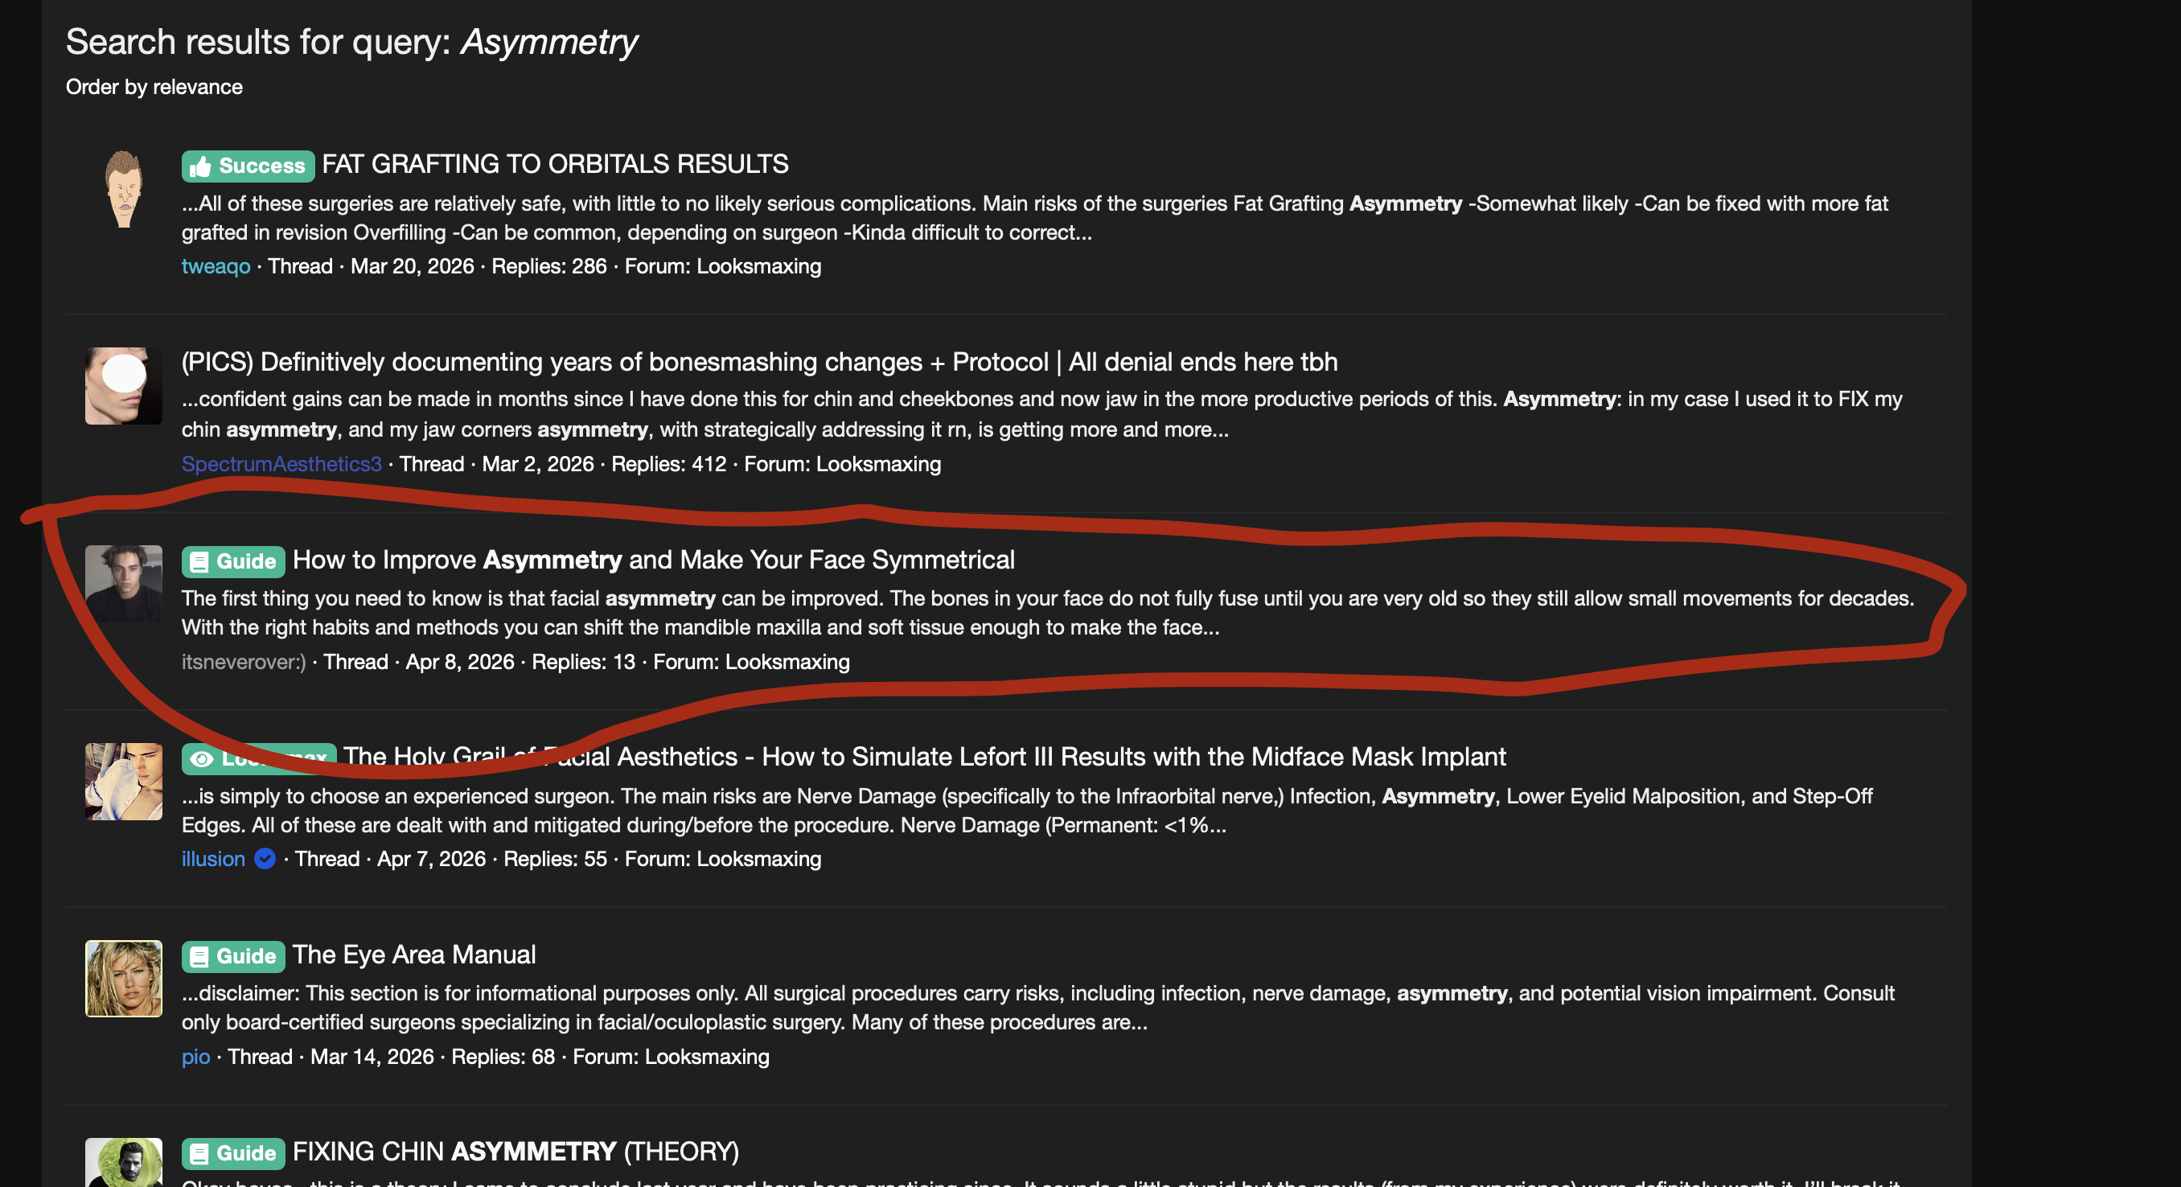Open FIXING CHIN ASYMMETRY (THEORY) thread
The width and height of the screenshot is (2181, 1187).
coord(515,1152)
